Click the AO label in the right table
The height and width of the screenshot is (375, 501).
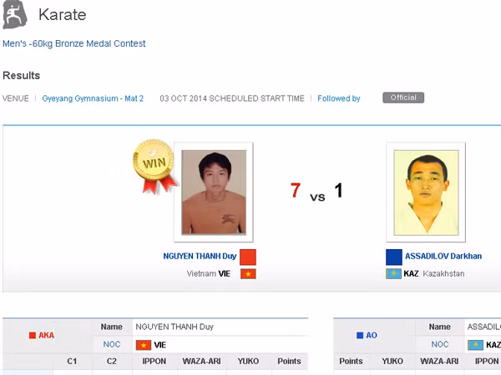click(372, 336)
